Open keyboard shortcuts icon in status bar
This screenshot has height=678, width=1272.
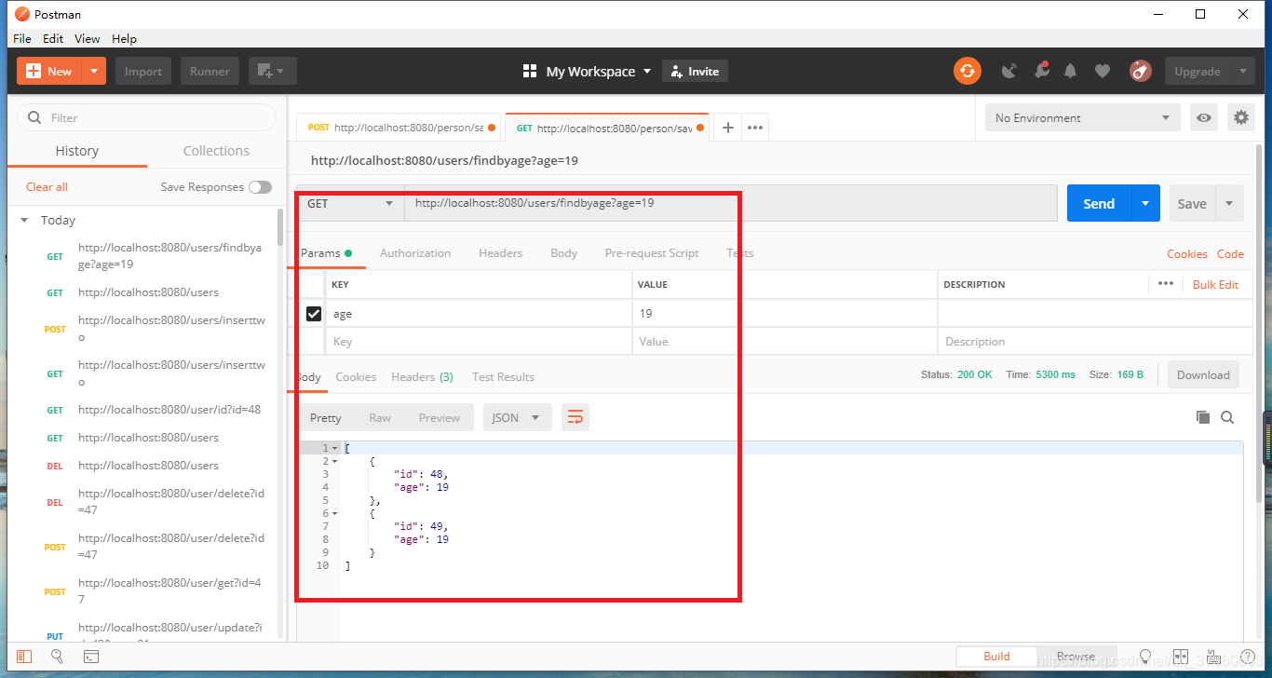[x=1214, y=657]
